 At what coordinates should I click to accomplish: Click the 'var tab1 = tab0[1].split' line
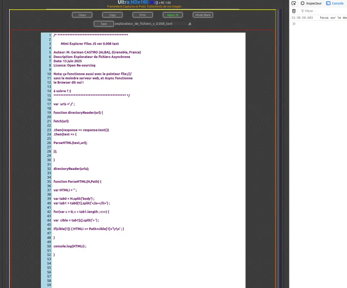82,203
